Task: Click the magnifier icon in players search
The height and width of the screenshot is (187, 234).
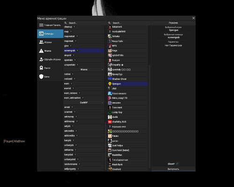Action: 110,23
